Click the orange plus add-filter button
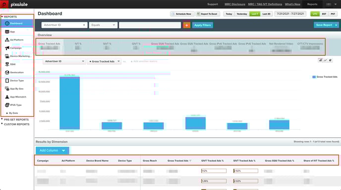The image size is (341, 190). click(186, 25)
